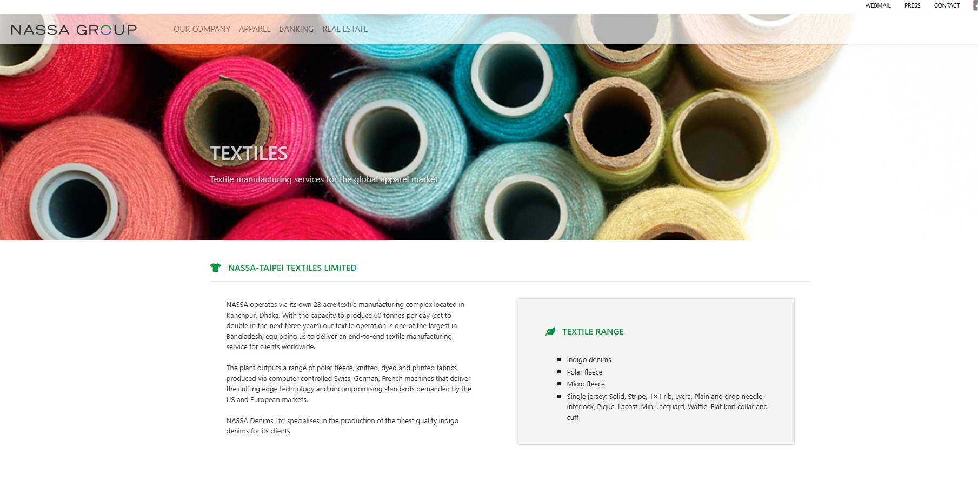Screen dimensions: 978x481
Task: Click the square bullet before Indigo denims
Action: pyautogui.click(x=559, y=359)
